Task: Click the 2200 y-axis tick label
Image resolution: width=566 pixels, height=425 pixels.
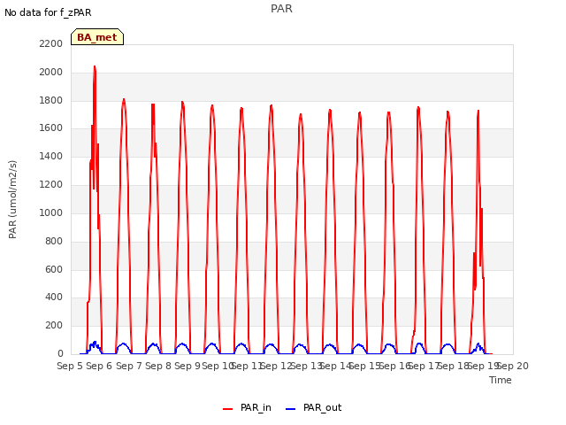Action: click(51, 43)
